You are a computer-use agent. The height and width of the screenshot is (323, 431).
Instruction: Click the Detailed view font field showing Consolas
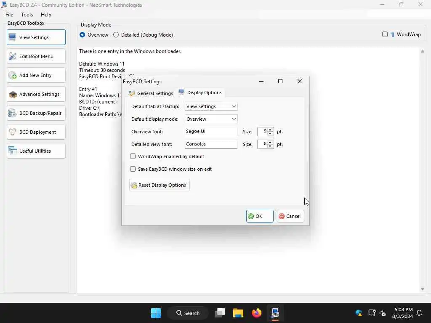pyautogui.click(x=211, y=144)
